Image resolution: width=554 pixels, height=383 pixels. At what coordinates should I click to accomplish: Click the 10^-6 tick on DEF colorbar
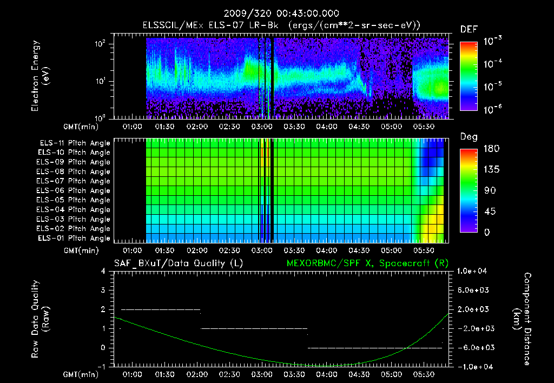(492, 109)
